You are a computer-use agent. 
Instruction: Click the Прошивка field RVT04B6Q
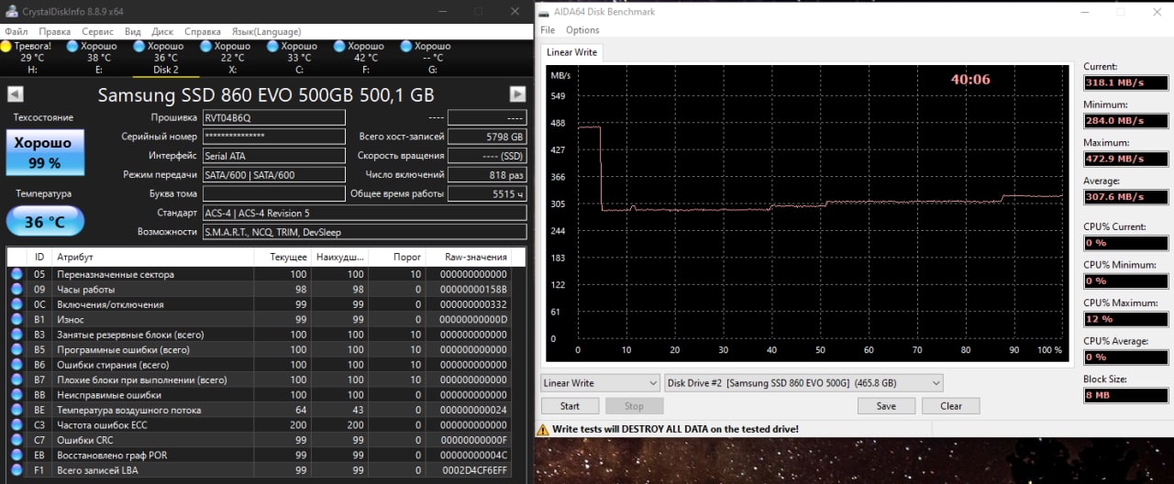(274, 117)
